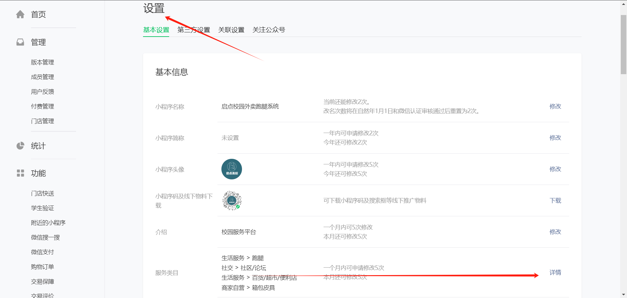The height and width of the screenshot is (298, 627).
Task: Click the scrollbar down arrow
Action: (623, 295)
